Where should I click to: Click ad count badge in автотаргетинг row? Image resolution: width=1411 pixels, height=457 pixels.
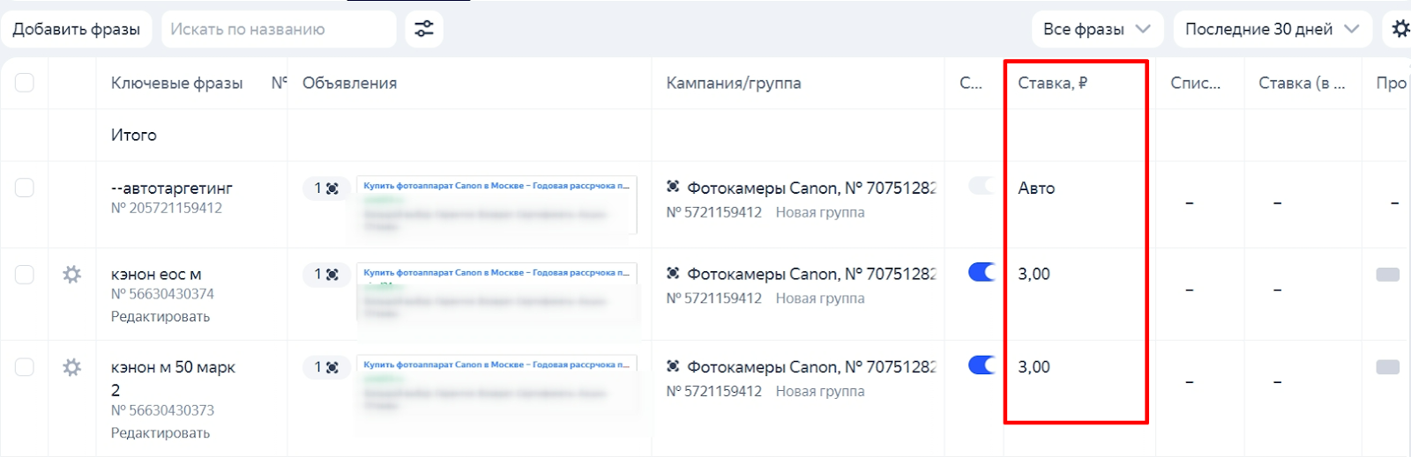pyautogui.click(x=326, y=188)
